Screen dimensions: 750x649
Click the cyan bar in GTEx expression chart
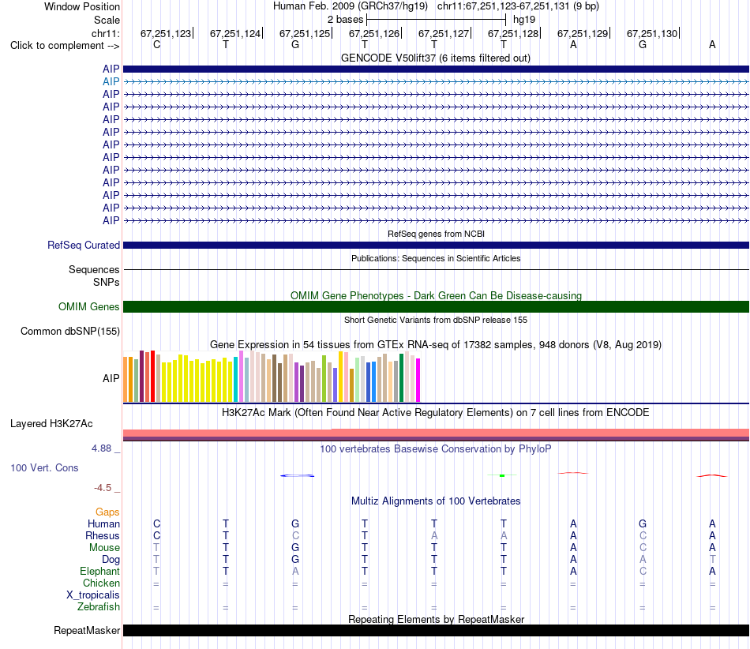click(x=235, y=379)
